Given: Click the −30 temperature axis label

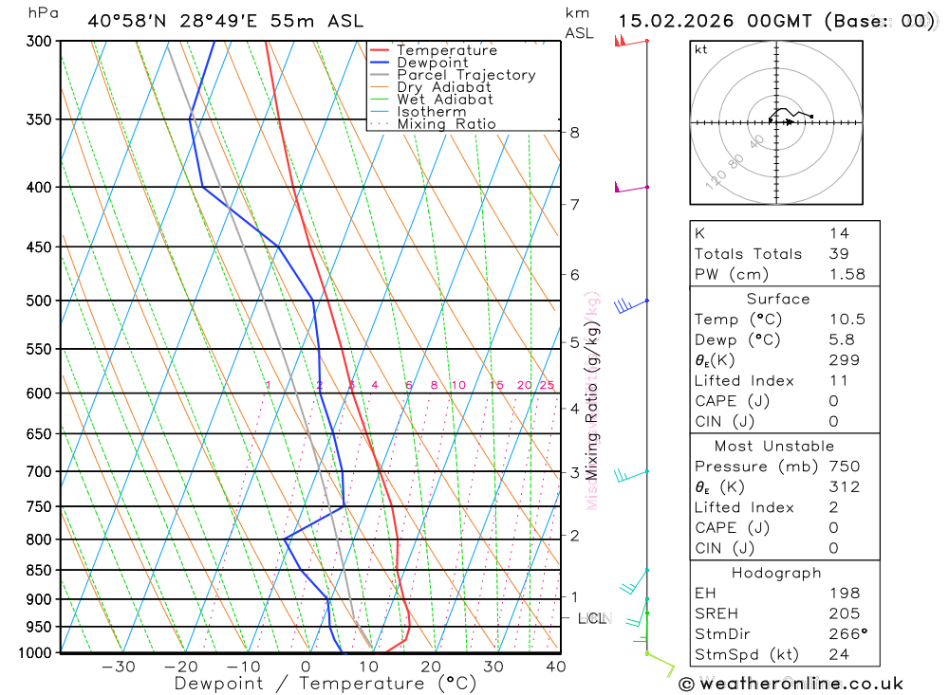Looking at the screenshot, I should pos(119,667).
